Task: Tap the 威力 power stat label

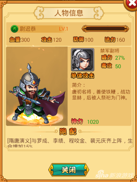Action: click(x=107, y=58)
